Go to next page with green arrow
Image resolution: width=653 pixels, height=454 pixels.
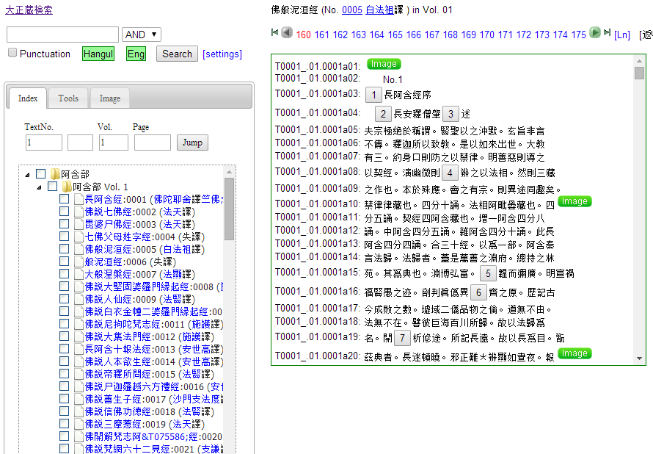coord(596,33)
